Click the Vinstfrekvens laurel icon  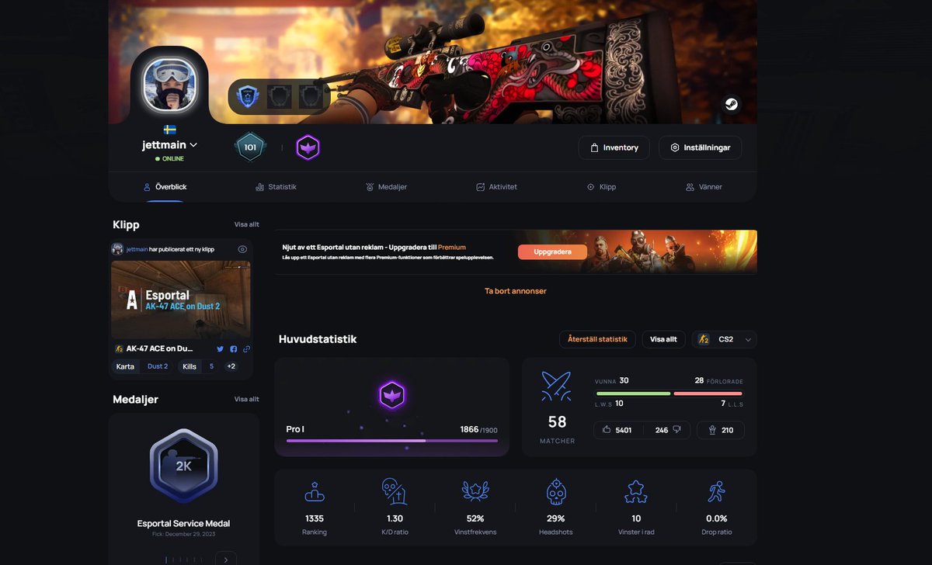pos(475,492)
